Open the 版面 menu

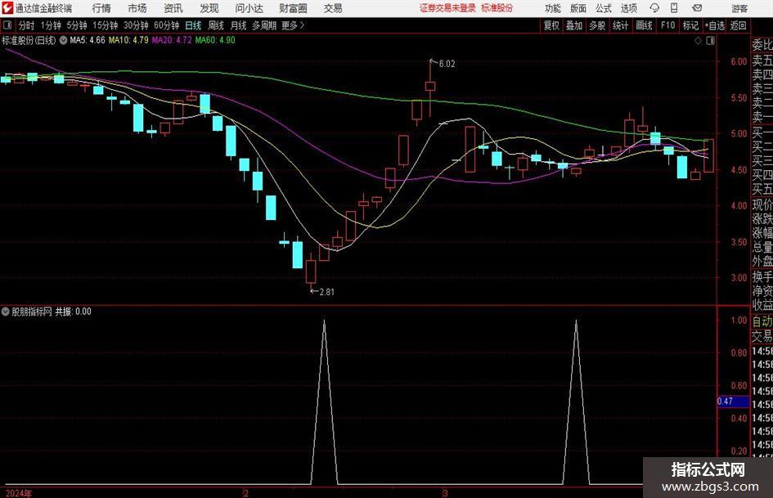coord(578,8)
